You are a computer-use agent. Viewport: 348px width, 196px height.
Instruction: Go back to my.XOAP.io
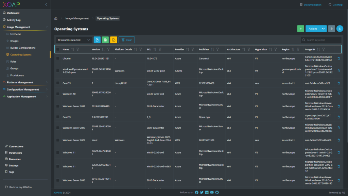tap(18, 187)
